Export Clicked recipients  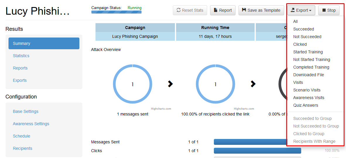(x=300, y=44)
